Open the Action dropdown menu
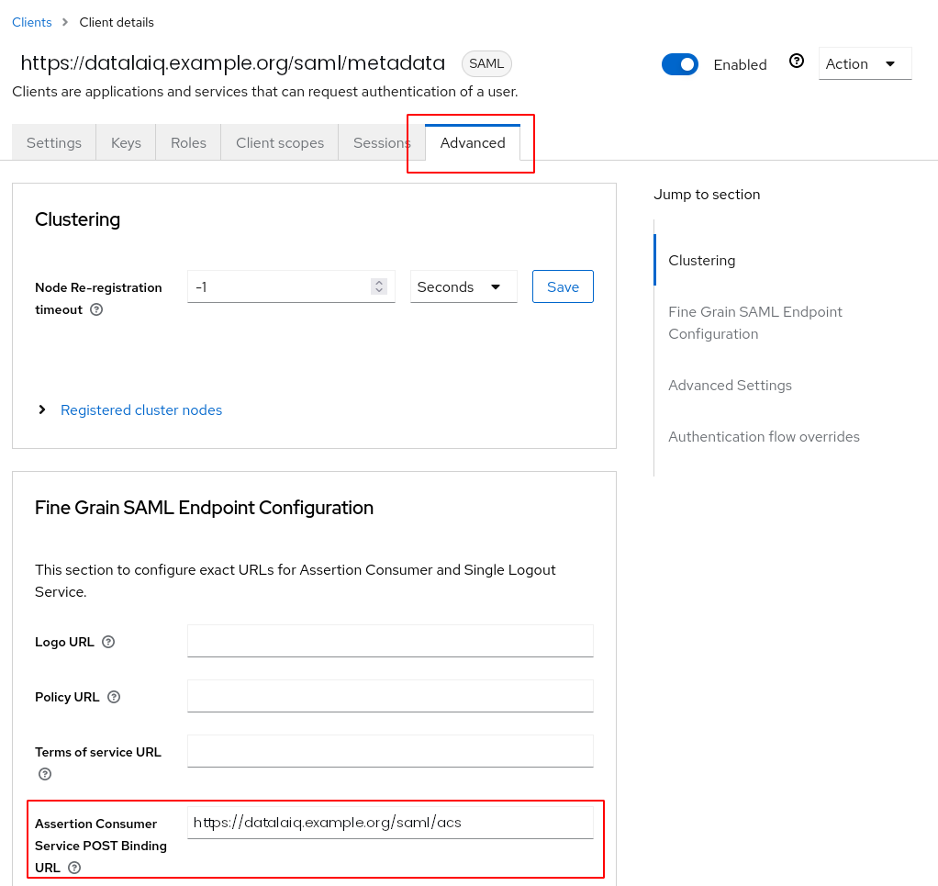Image resolution: width=938 pixels, height=886 pixels. tap(865, 63)
